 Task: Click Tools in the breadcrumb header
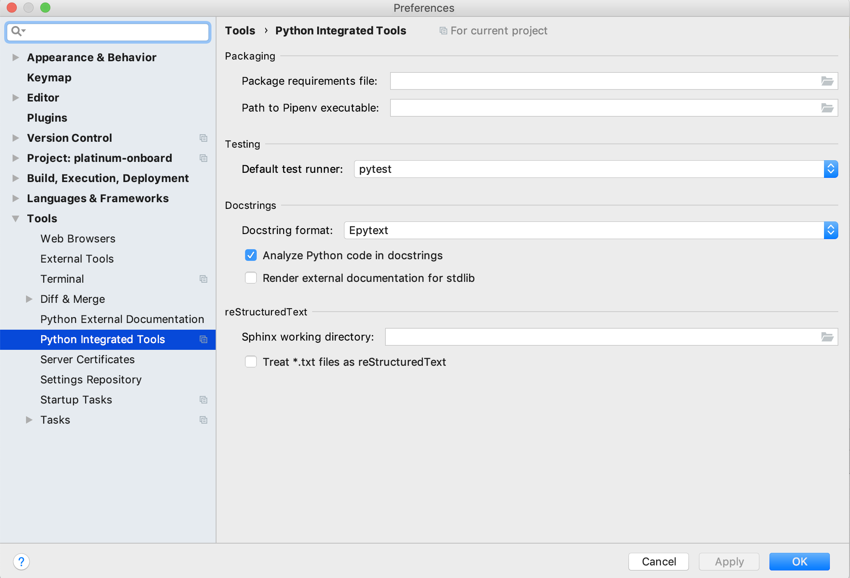coord(240,30)
